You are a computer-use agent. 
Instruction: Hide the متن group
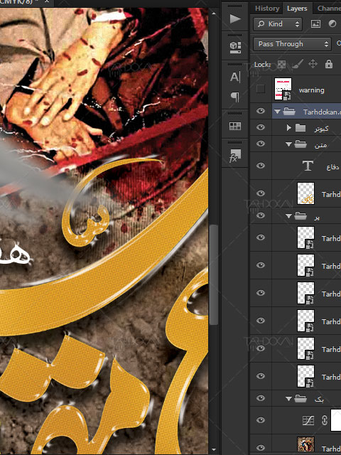(261, 144)
